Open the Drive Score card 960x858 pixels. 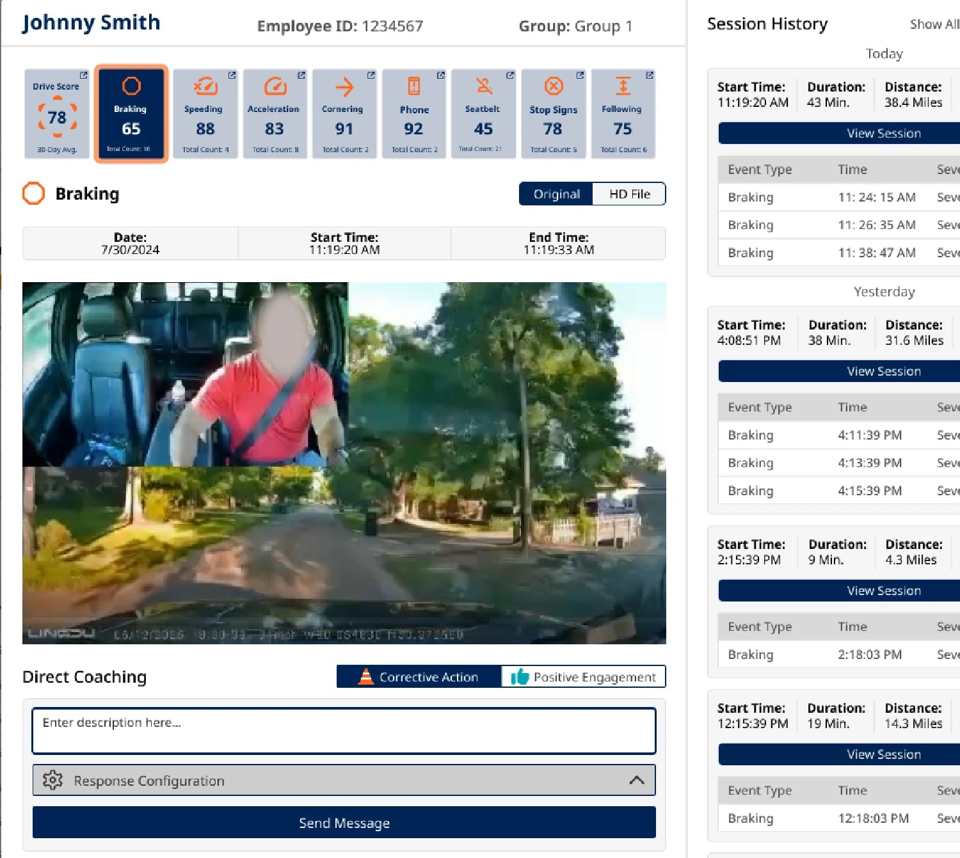57,113
